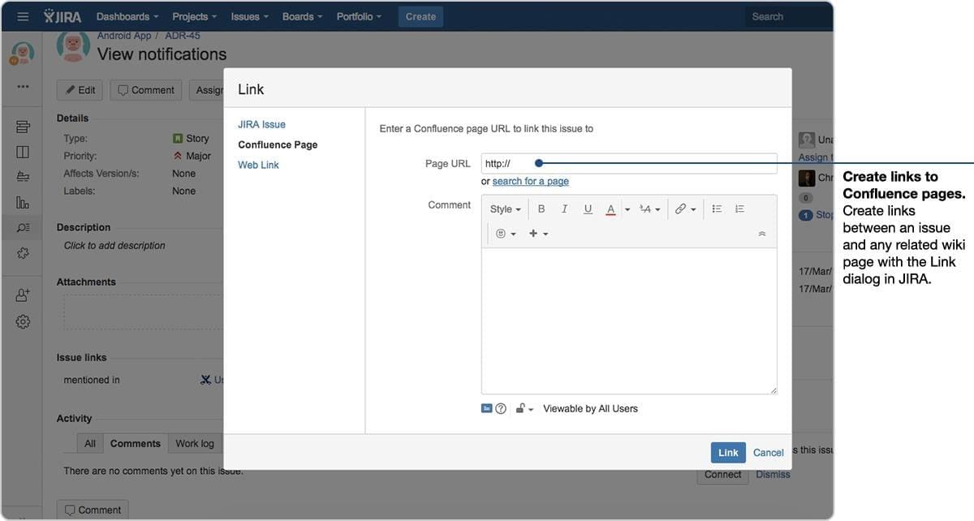Open the Projects menu
Image resolution: width=974 pixels, height=521 pixels.
(x=195, y=16)
